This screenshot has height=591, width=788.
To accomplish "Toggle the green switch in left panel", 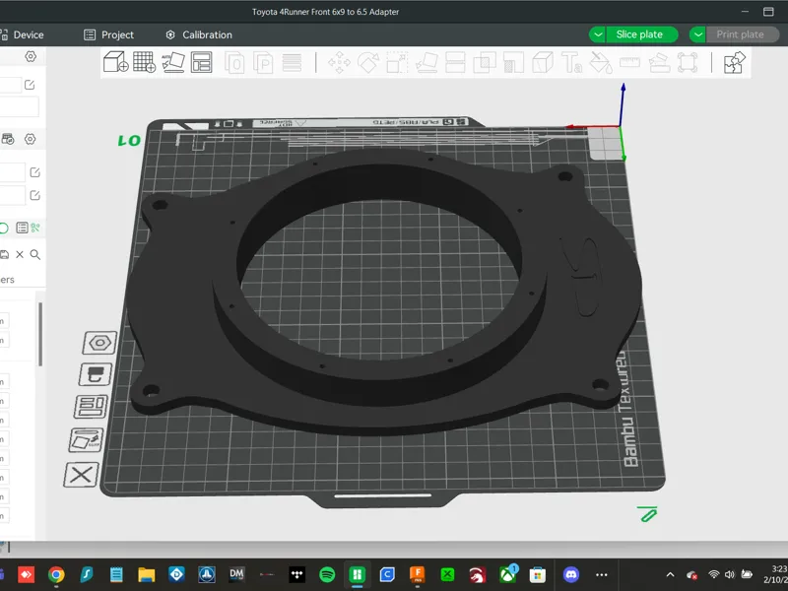I will (x=3, y=229).
